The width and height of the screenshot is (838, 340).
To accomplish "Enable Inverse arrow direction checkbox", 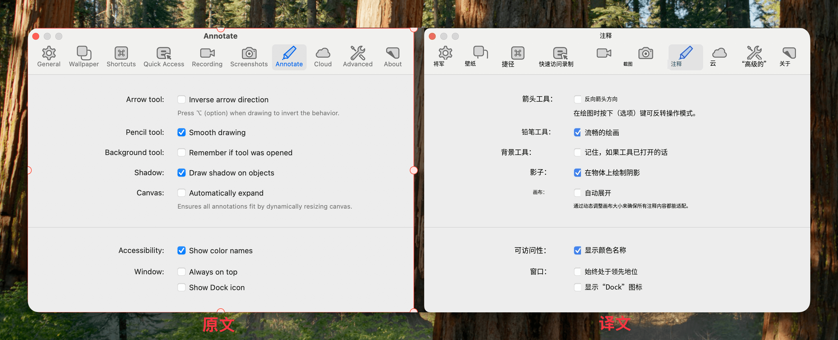I will (x=182, y=99).
